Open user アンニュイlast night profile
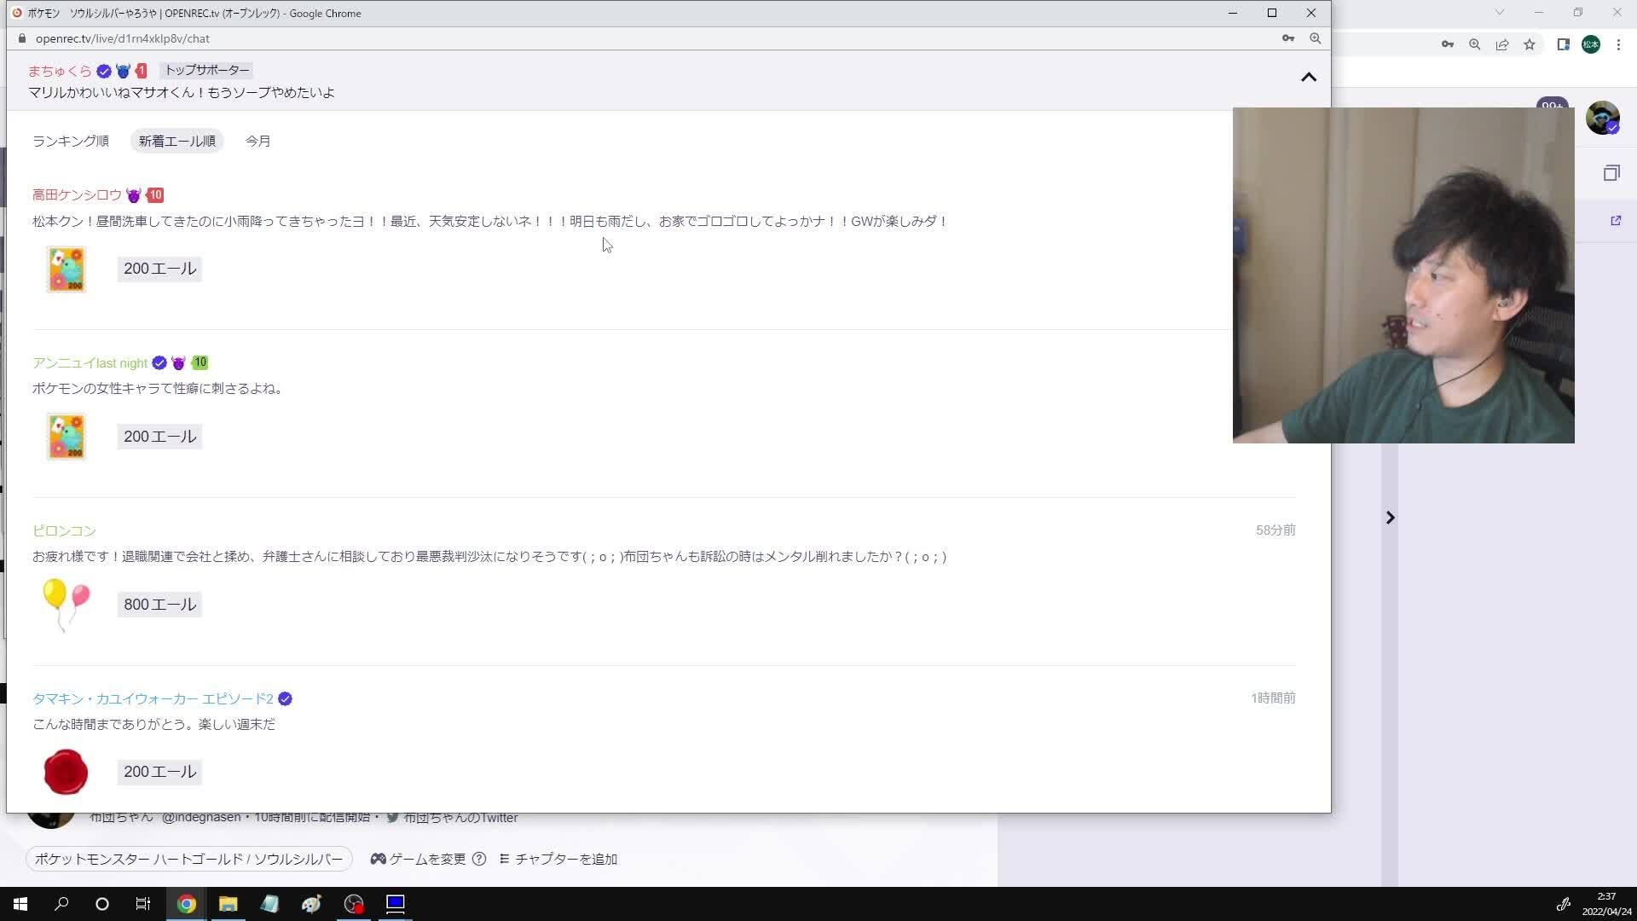Image resolution: width=1637 pixels, height=921 pixels. [90, 363]
